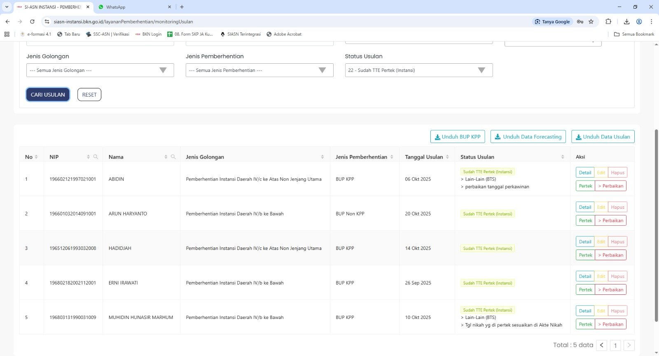Expand the Status Usulan dropdown
The height and width of the screenshot is (356, 659).
418,70
